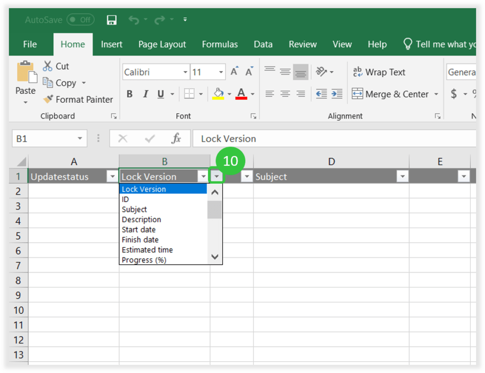Click the Save icon on Quick Access toolbar
Viewport: 485px width, 373px height.
[x=111, y=20]
